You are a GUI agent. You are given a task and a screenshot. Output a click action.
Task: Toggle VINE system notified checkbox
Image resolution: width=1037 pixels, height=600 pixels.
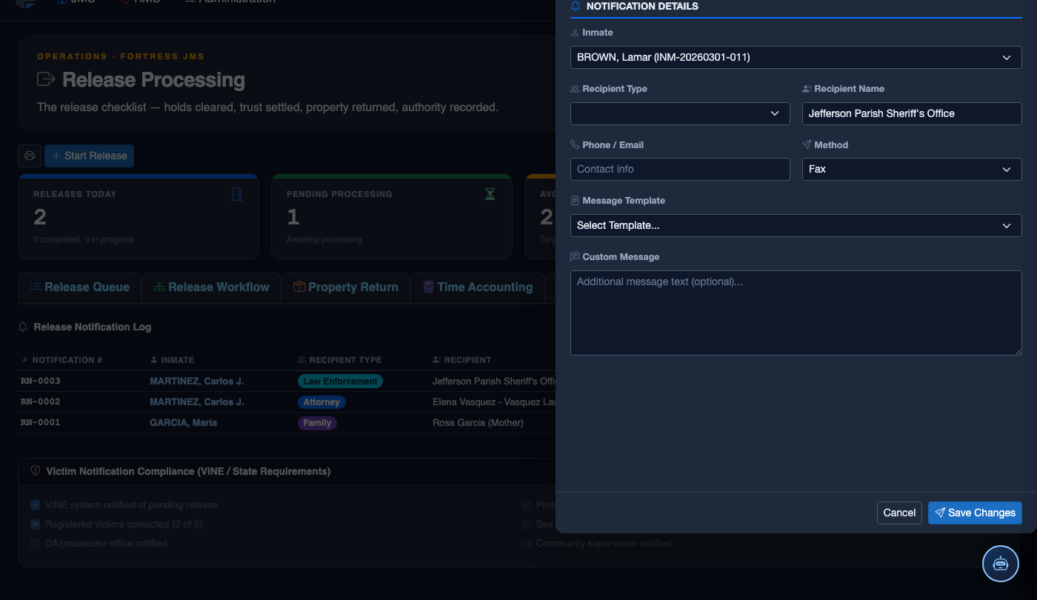[x=36, y=505]
